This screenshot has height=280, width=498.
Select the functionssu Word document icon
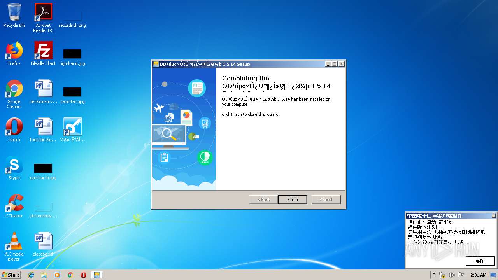click(x=43, y=130)
